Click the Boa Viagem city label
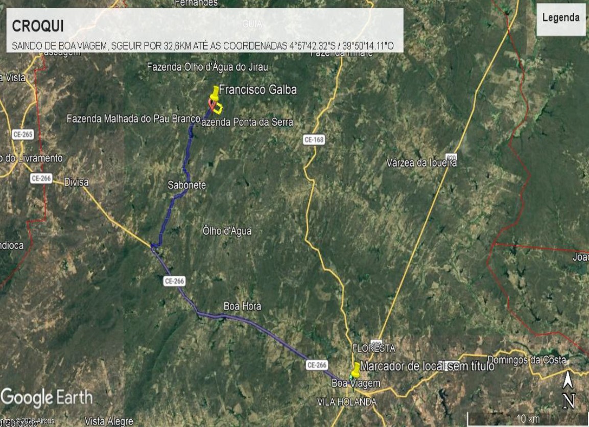Screen dimensions: 589x427 356,383
